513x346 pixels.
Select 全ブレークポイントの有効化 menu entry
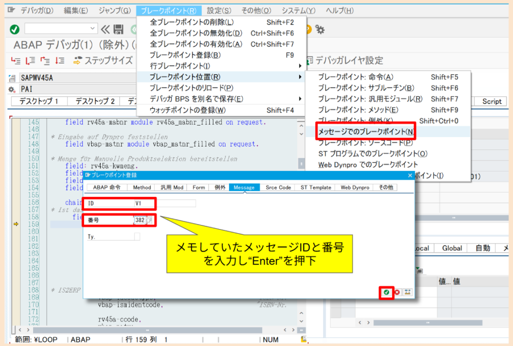221,44
